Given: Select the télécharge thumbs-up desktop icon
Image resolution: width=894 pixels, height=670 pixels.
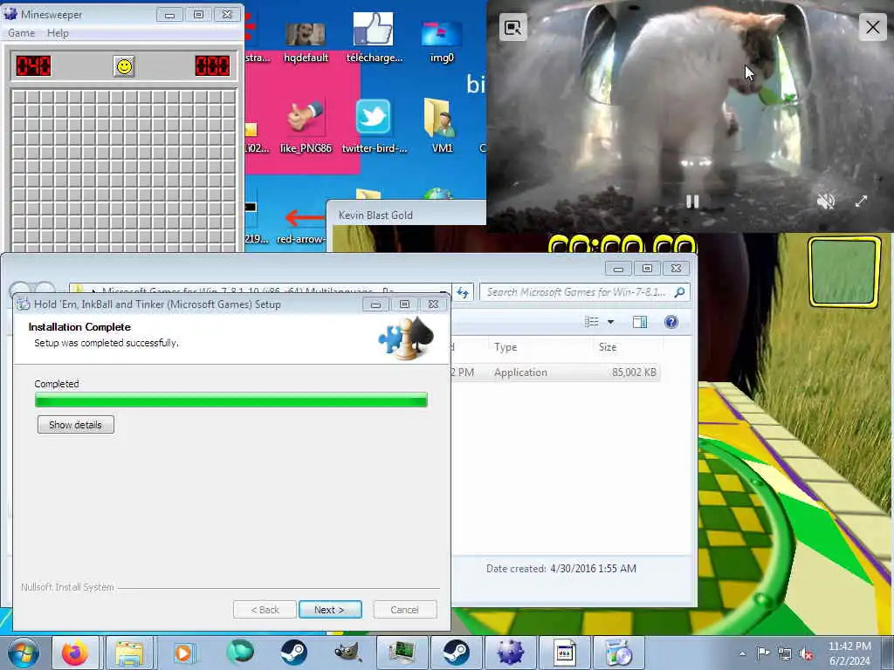Looking at the screenshot, I should pyautogui.click(x=374, y=38).
